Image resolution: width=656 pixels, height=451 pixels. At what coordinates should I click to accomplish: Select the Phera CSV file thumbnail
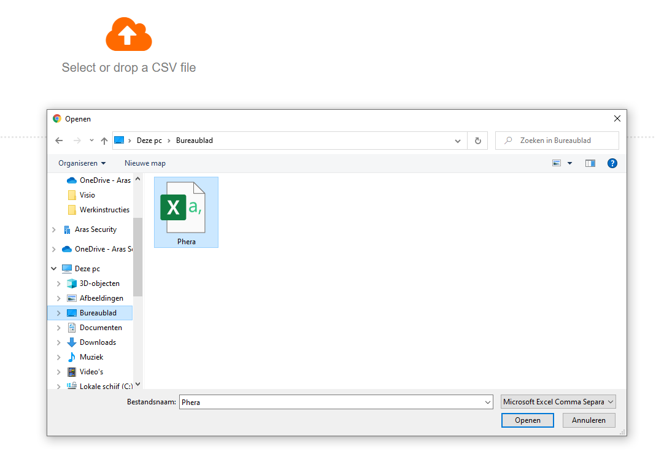click(x=186, y=212)
